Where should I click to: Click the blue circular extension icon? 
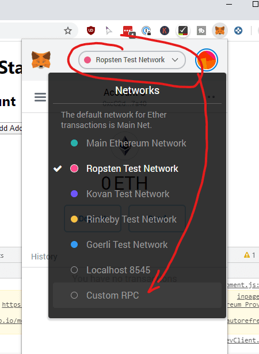238,31
